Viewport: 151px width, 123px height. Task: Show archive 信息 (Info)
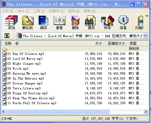pyautogui.click(x=123, y=22)
